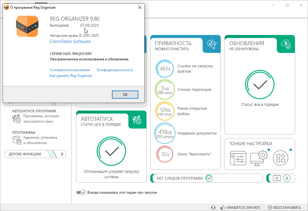
Task: Click Ссылки на загрузку файлов label
Action: [195, 69]
